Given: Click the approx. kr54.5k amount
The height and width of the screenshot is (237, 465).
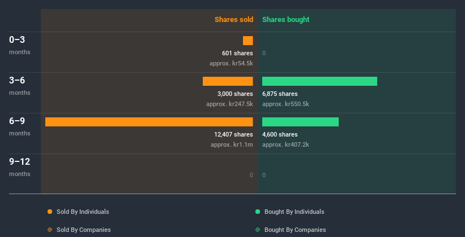Looking at the screenshot, I should (x=231, y=63).
